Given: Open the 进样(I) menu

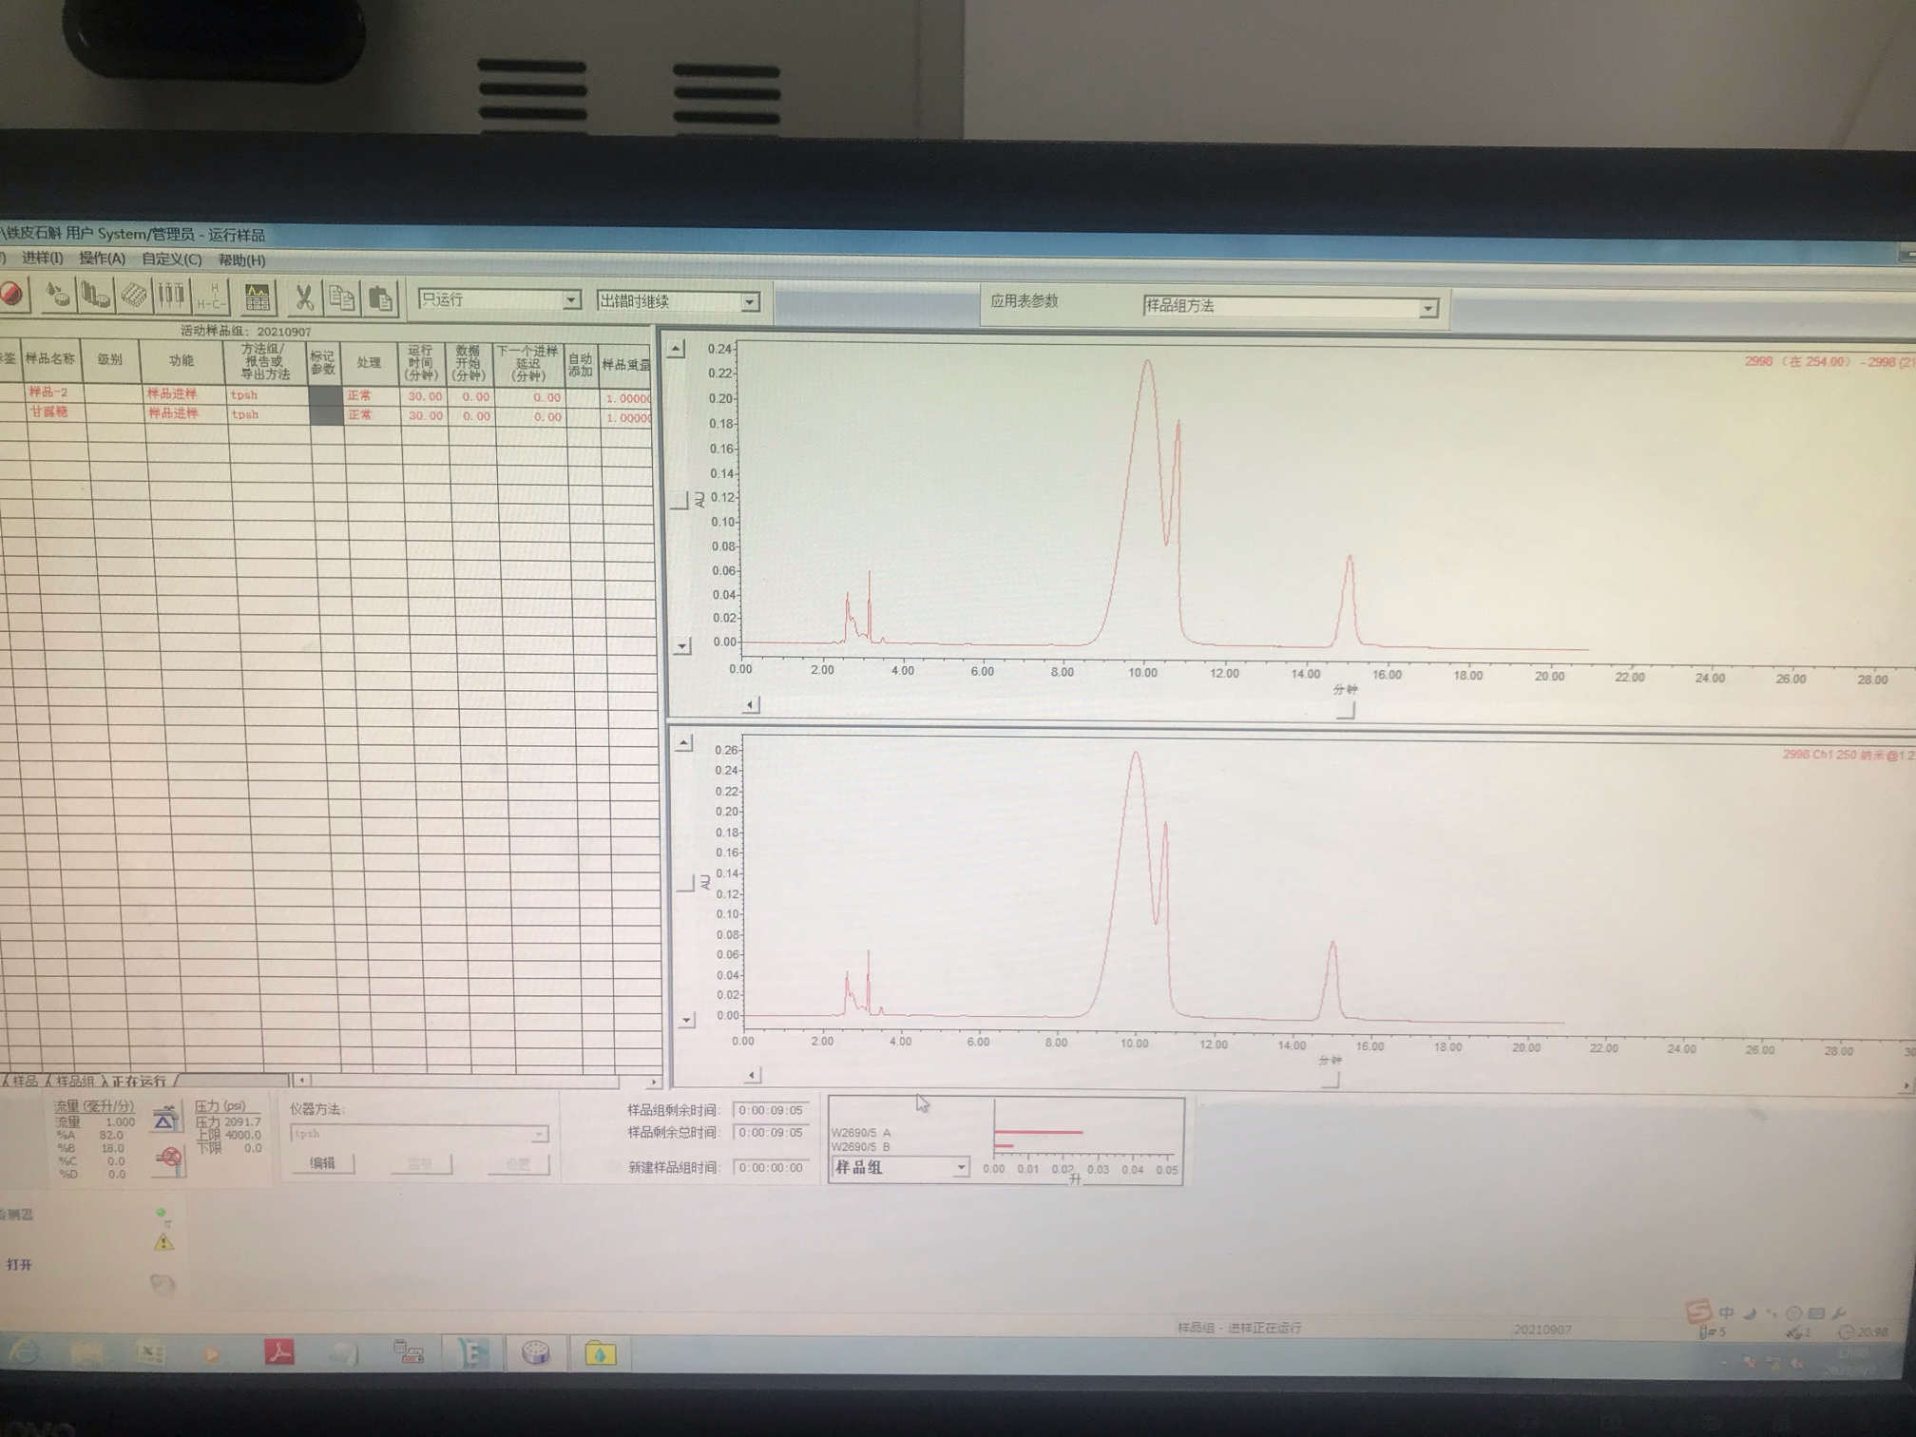Looking at the screenshot, I should coord(42,259).
